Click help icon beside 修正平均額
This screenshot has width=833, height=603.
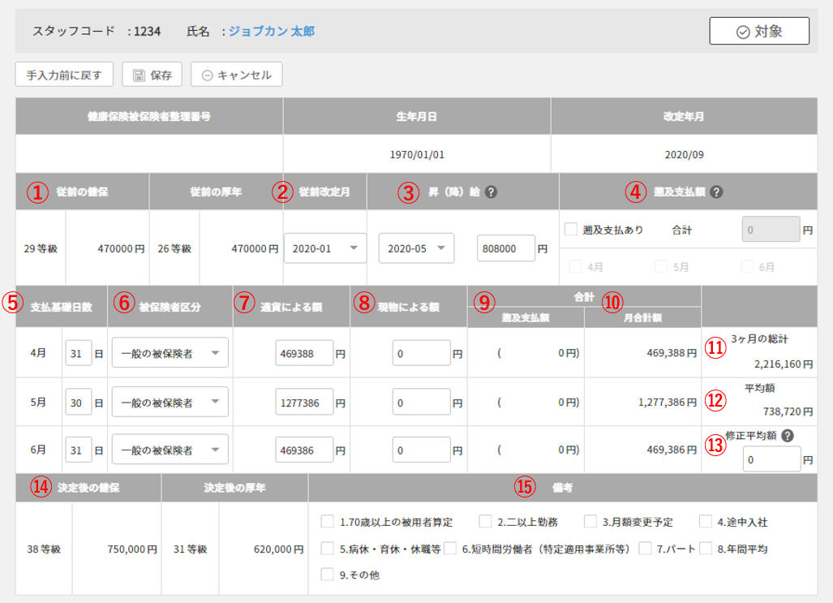788,436
